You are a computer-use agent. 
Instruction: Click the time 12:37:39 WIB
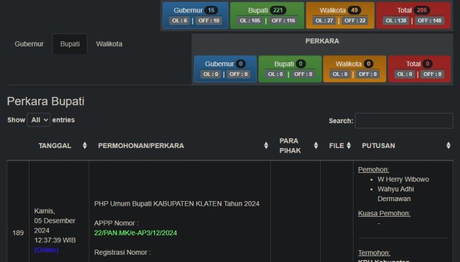click(x=55, y=240)
